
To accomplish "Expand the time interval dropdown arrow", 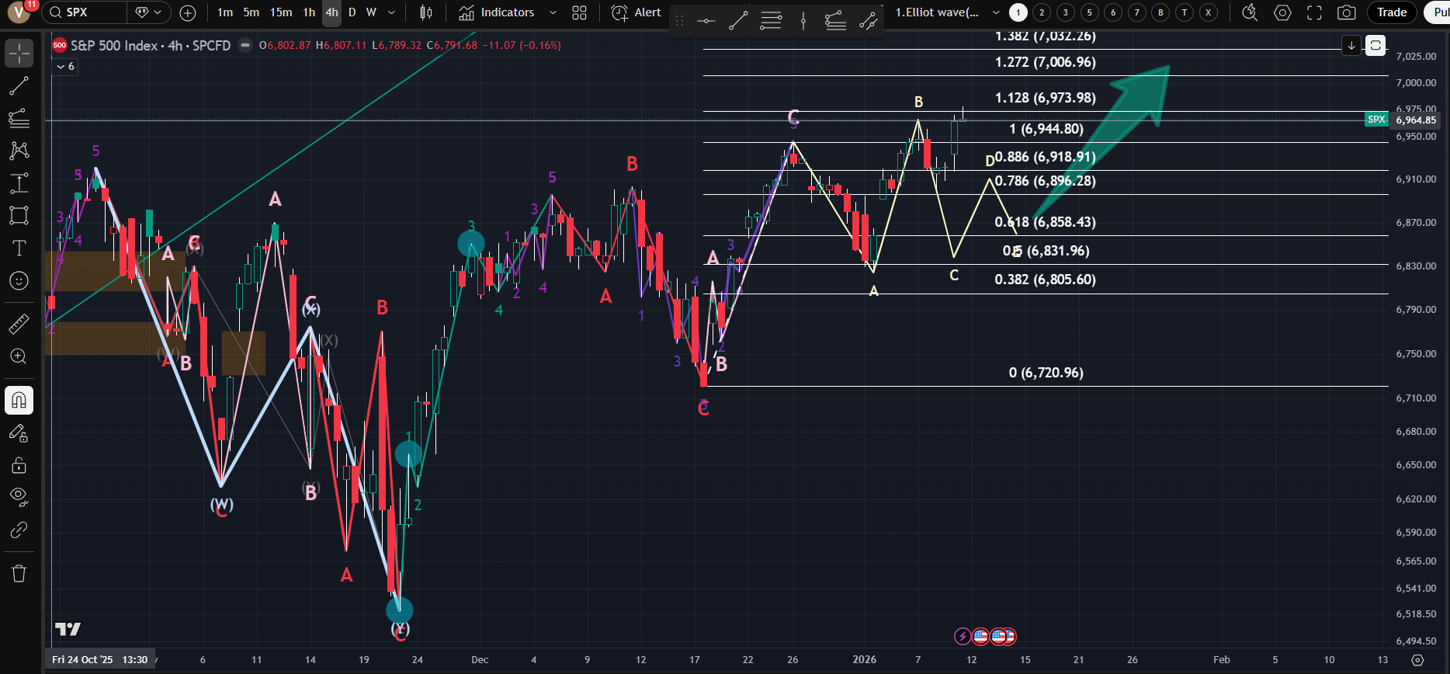I will click(x=391, y=12).
